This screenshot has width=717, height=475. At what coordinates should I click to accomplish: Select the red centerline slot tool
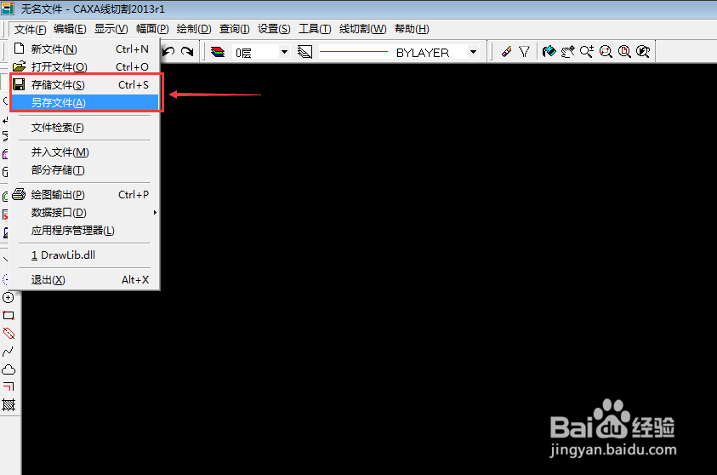tap(9, 333)
